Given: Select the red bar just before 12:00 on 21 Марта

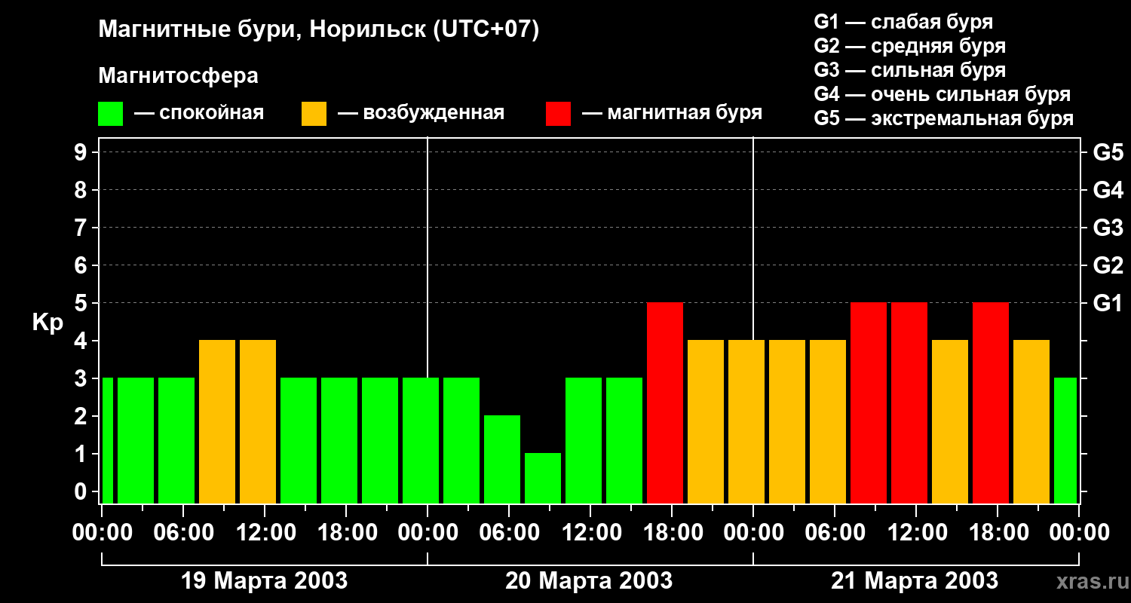Looking at the screenshot, I should 909,403.
